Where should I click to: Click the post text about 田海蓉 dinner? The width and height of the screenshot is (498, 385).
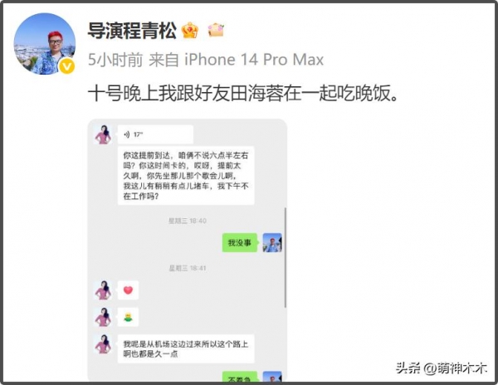[243, 94]
